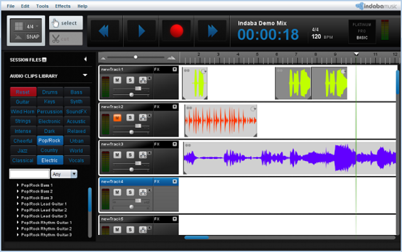Open the newTrack3 header dropdown arrow
Viewport: 402px width, 252px height.
[x=175, y=144]
